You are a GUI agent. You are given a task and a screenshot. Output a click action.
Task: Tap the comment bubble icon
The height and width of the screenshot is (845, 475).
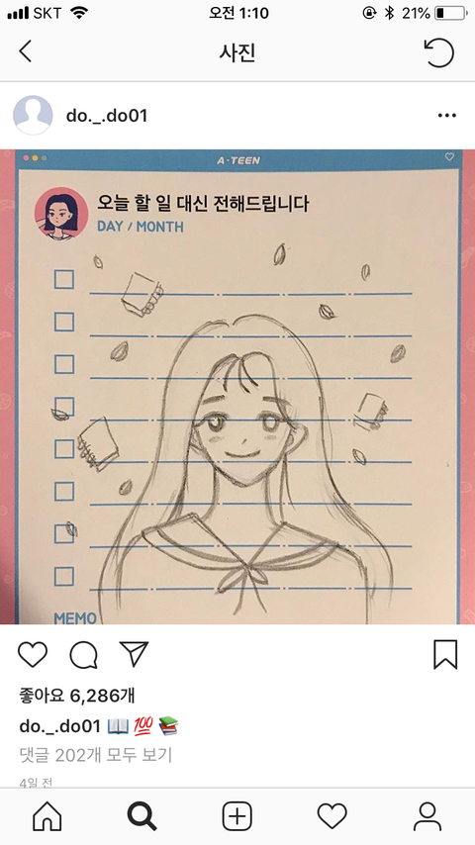click(83, 655)
